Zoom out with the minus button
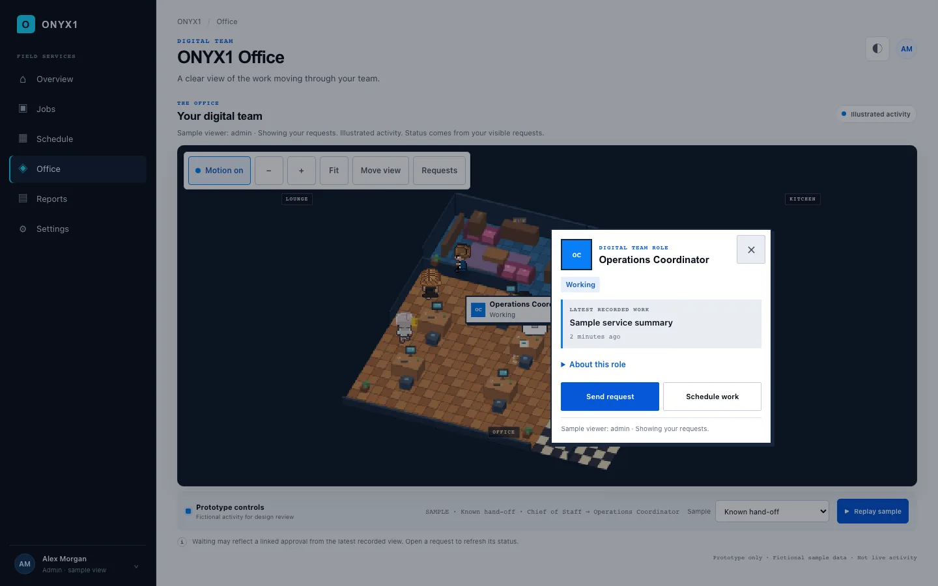The width and height of the screenshot is (938, 586). click(x=269, y=171)
